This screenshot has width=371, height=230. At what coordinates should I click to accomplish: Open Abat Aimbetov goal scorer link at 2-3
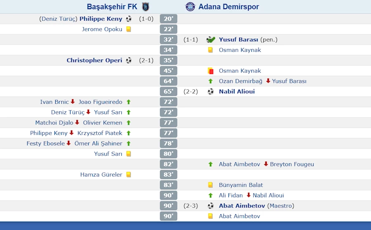pos(242,206)
